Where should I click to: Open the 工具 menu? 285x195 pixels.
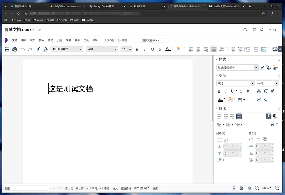coord(86,40)
